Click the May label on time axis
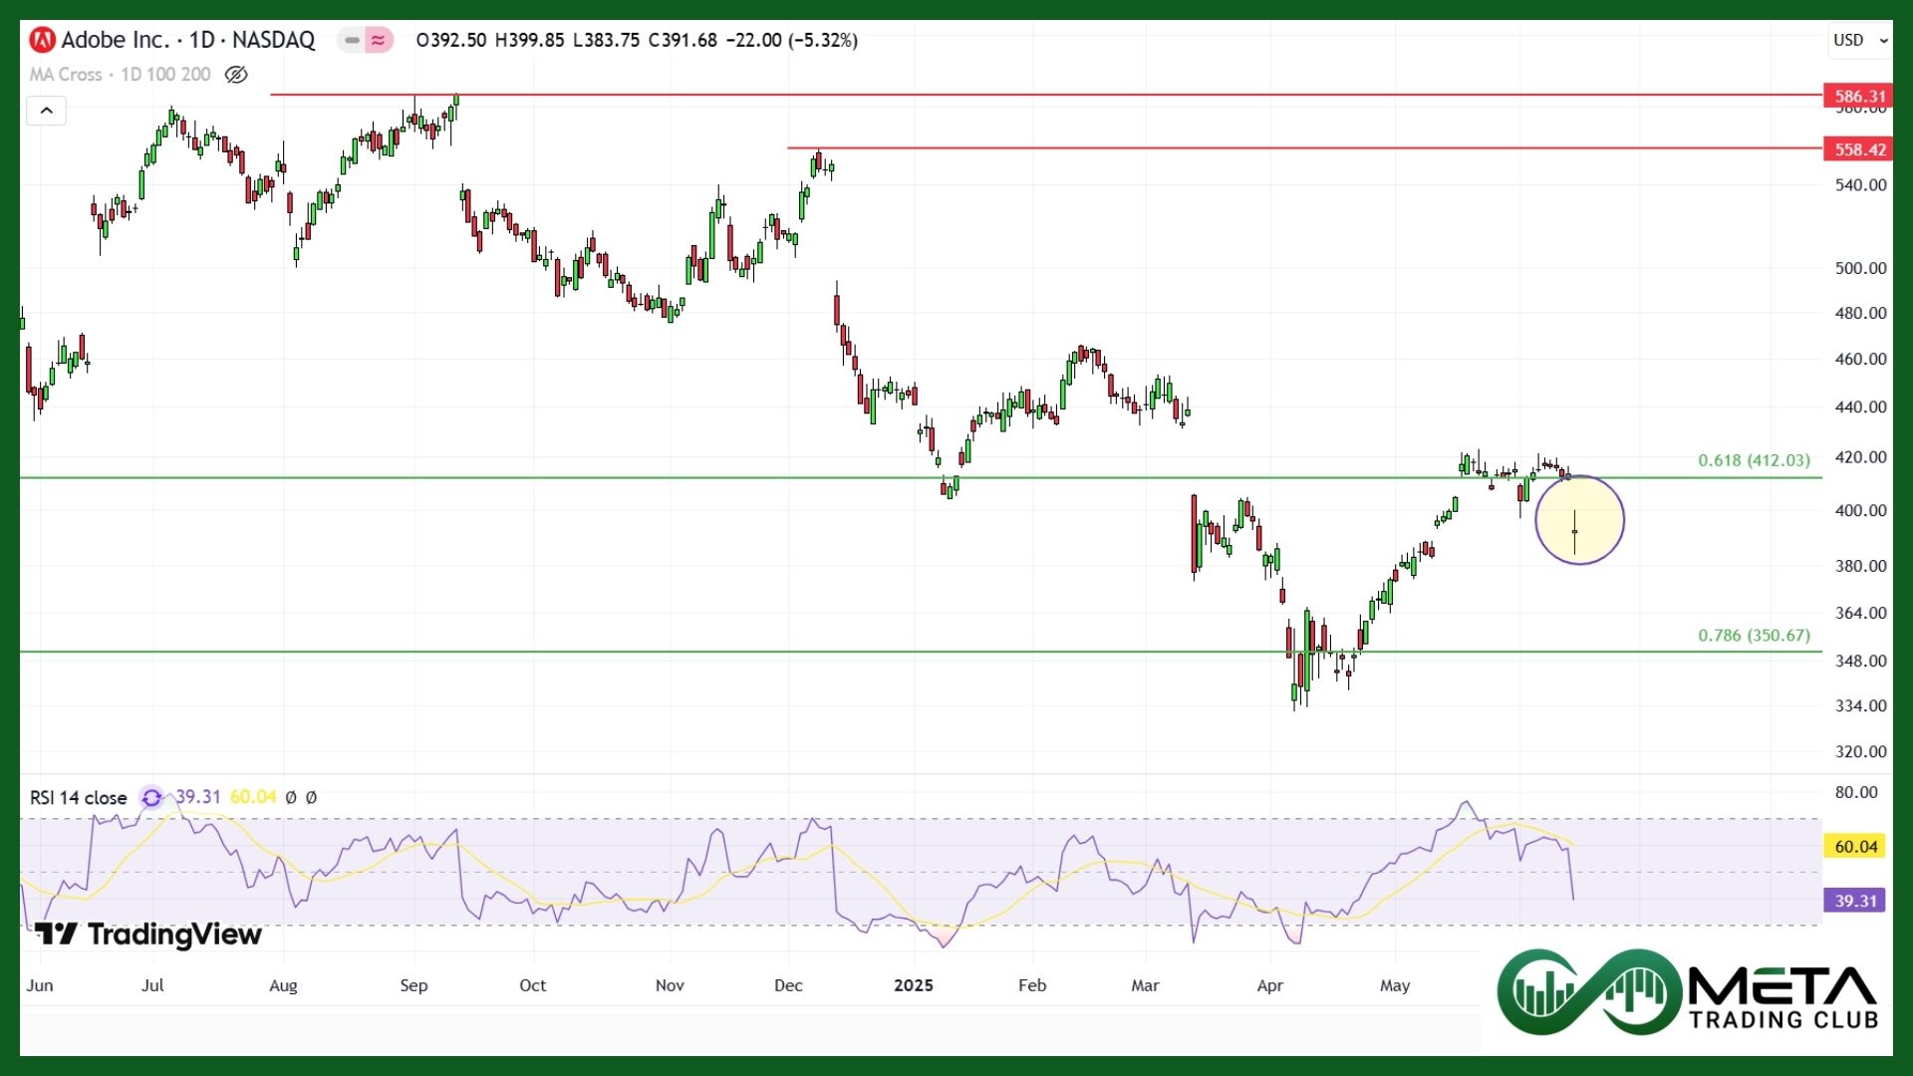 [x=1395, y=985]
